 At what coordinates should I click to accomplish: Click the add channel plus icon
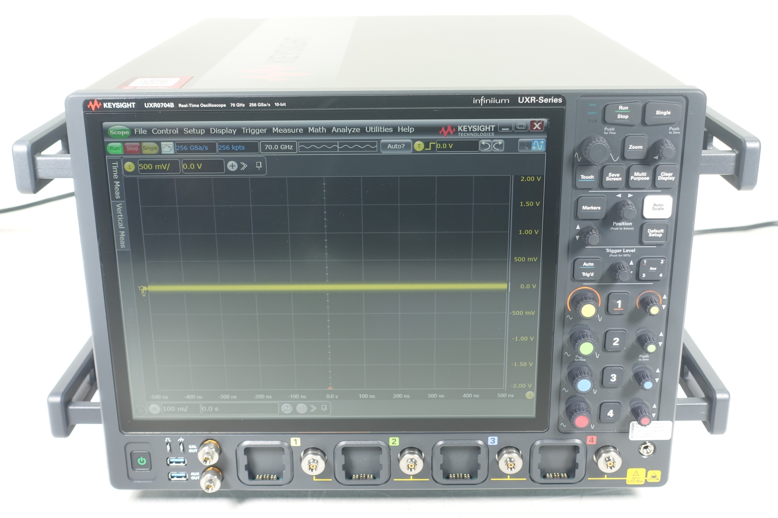coord(232,166)
